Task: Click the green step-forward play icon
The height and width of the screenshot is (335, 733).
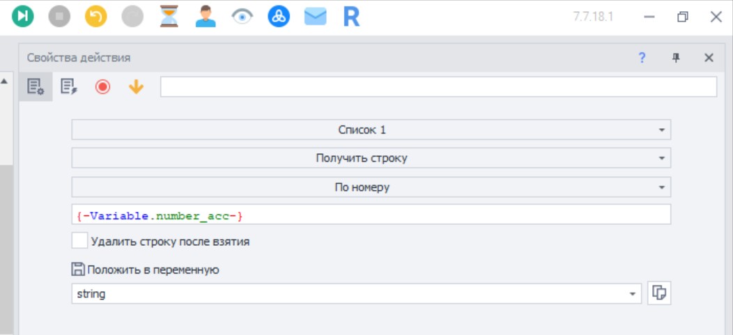Action: click(x=22, y=16)
